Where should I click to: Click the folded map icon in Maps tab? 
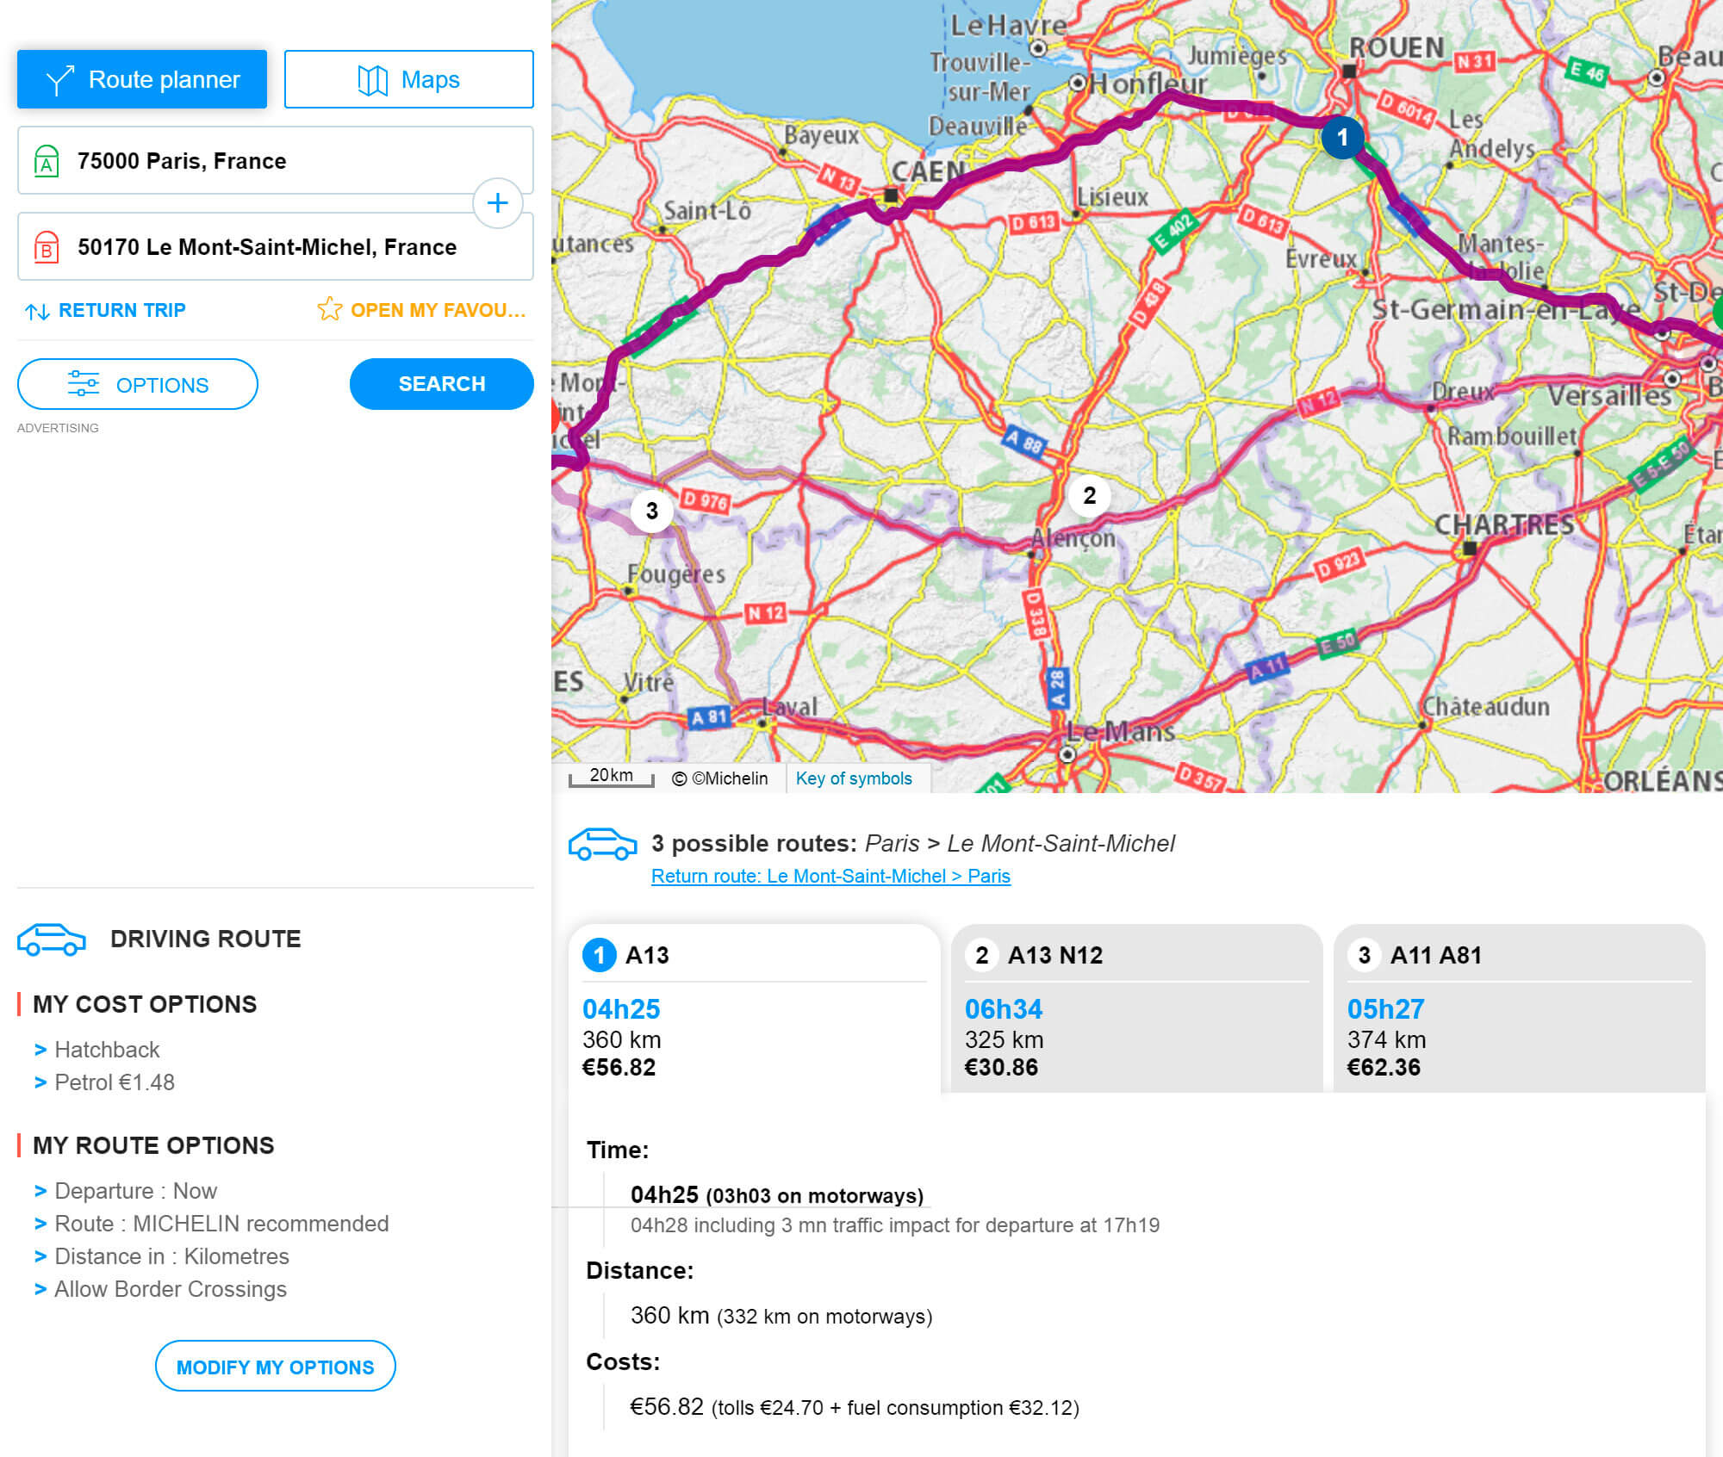pos(373,80)
